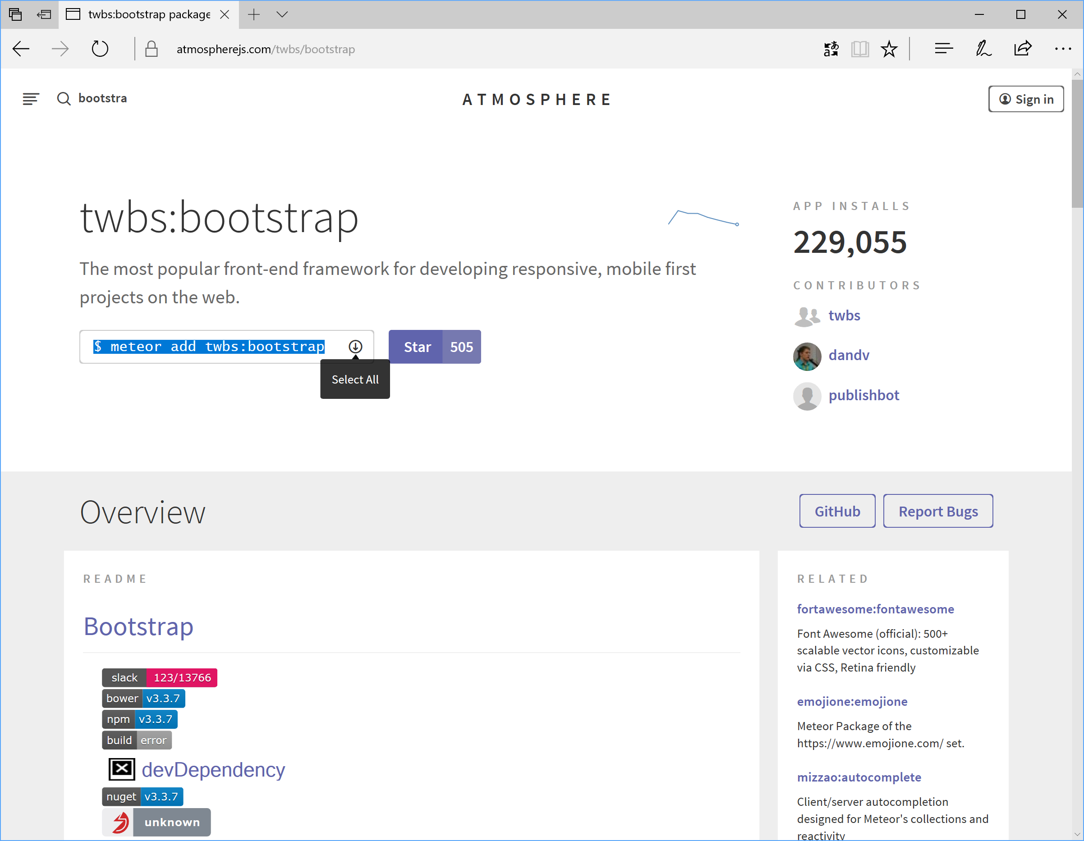Open the package's GitHub page
1084x841 pixels.
tap(837, 511)
